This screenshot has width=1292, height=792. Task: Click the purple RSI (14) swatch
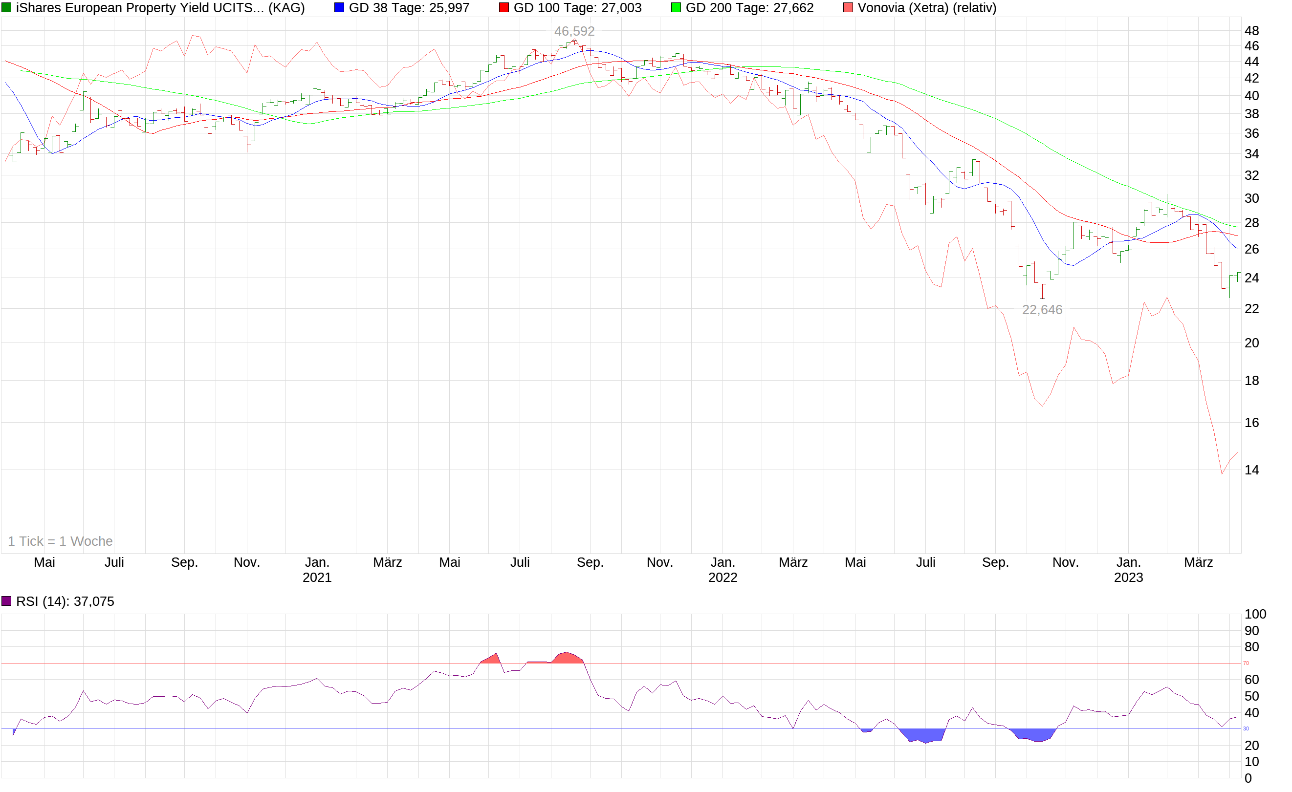(x=6, y=601)
